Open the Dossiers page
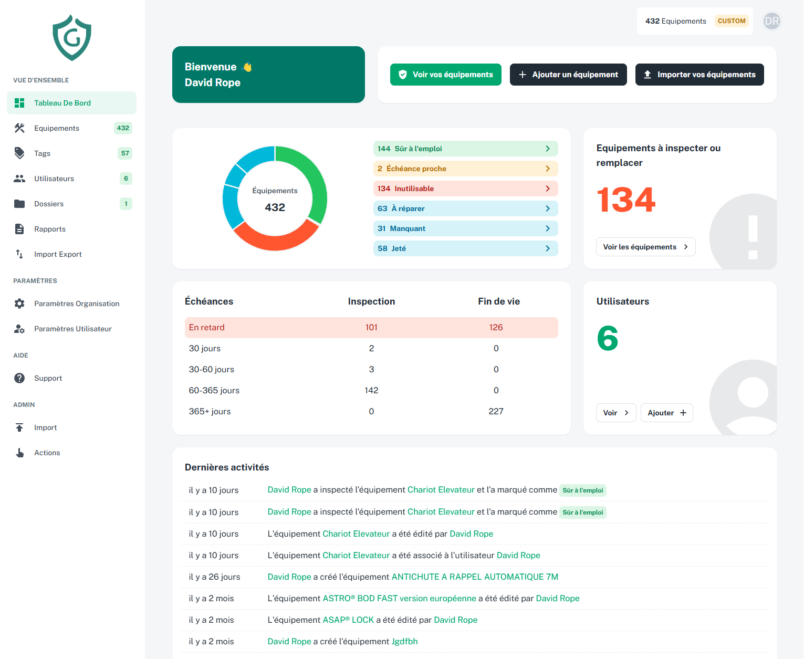 tap(71, 204)
